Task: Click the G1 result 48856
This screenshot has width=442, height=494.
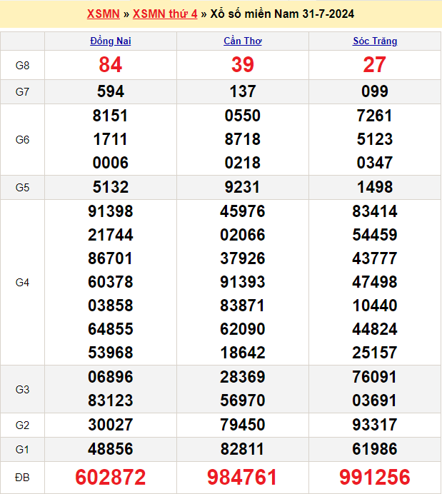Action: (x=111, y=449)
